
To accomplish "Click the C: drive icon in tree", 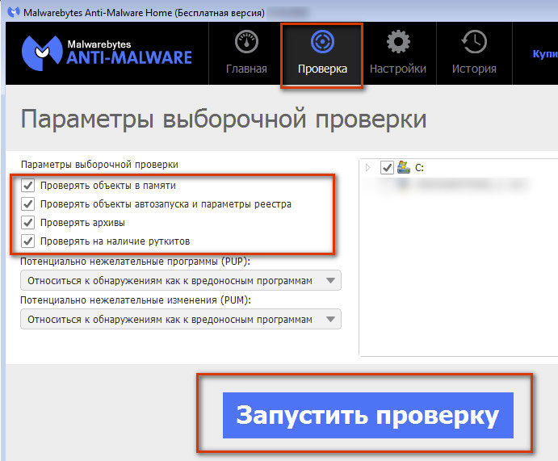I will click(404, 167).
